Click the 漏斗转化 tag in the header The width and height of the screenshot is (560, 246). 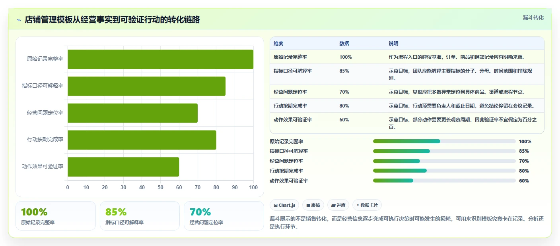point(533,17)
